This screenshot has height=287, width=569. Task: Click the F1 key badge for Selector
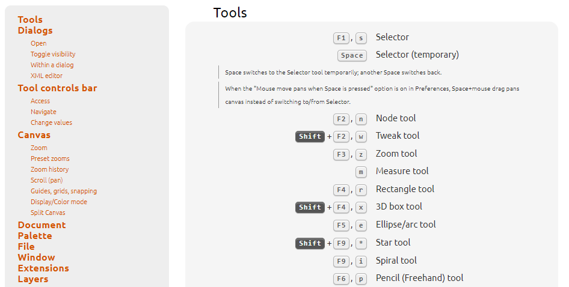point(341,38)
